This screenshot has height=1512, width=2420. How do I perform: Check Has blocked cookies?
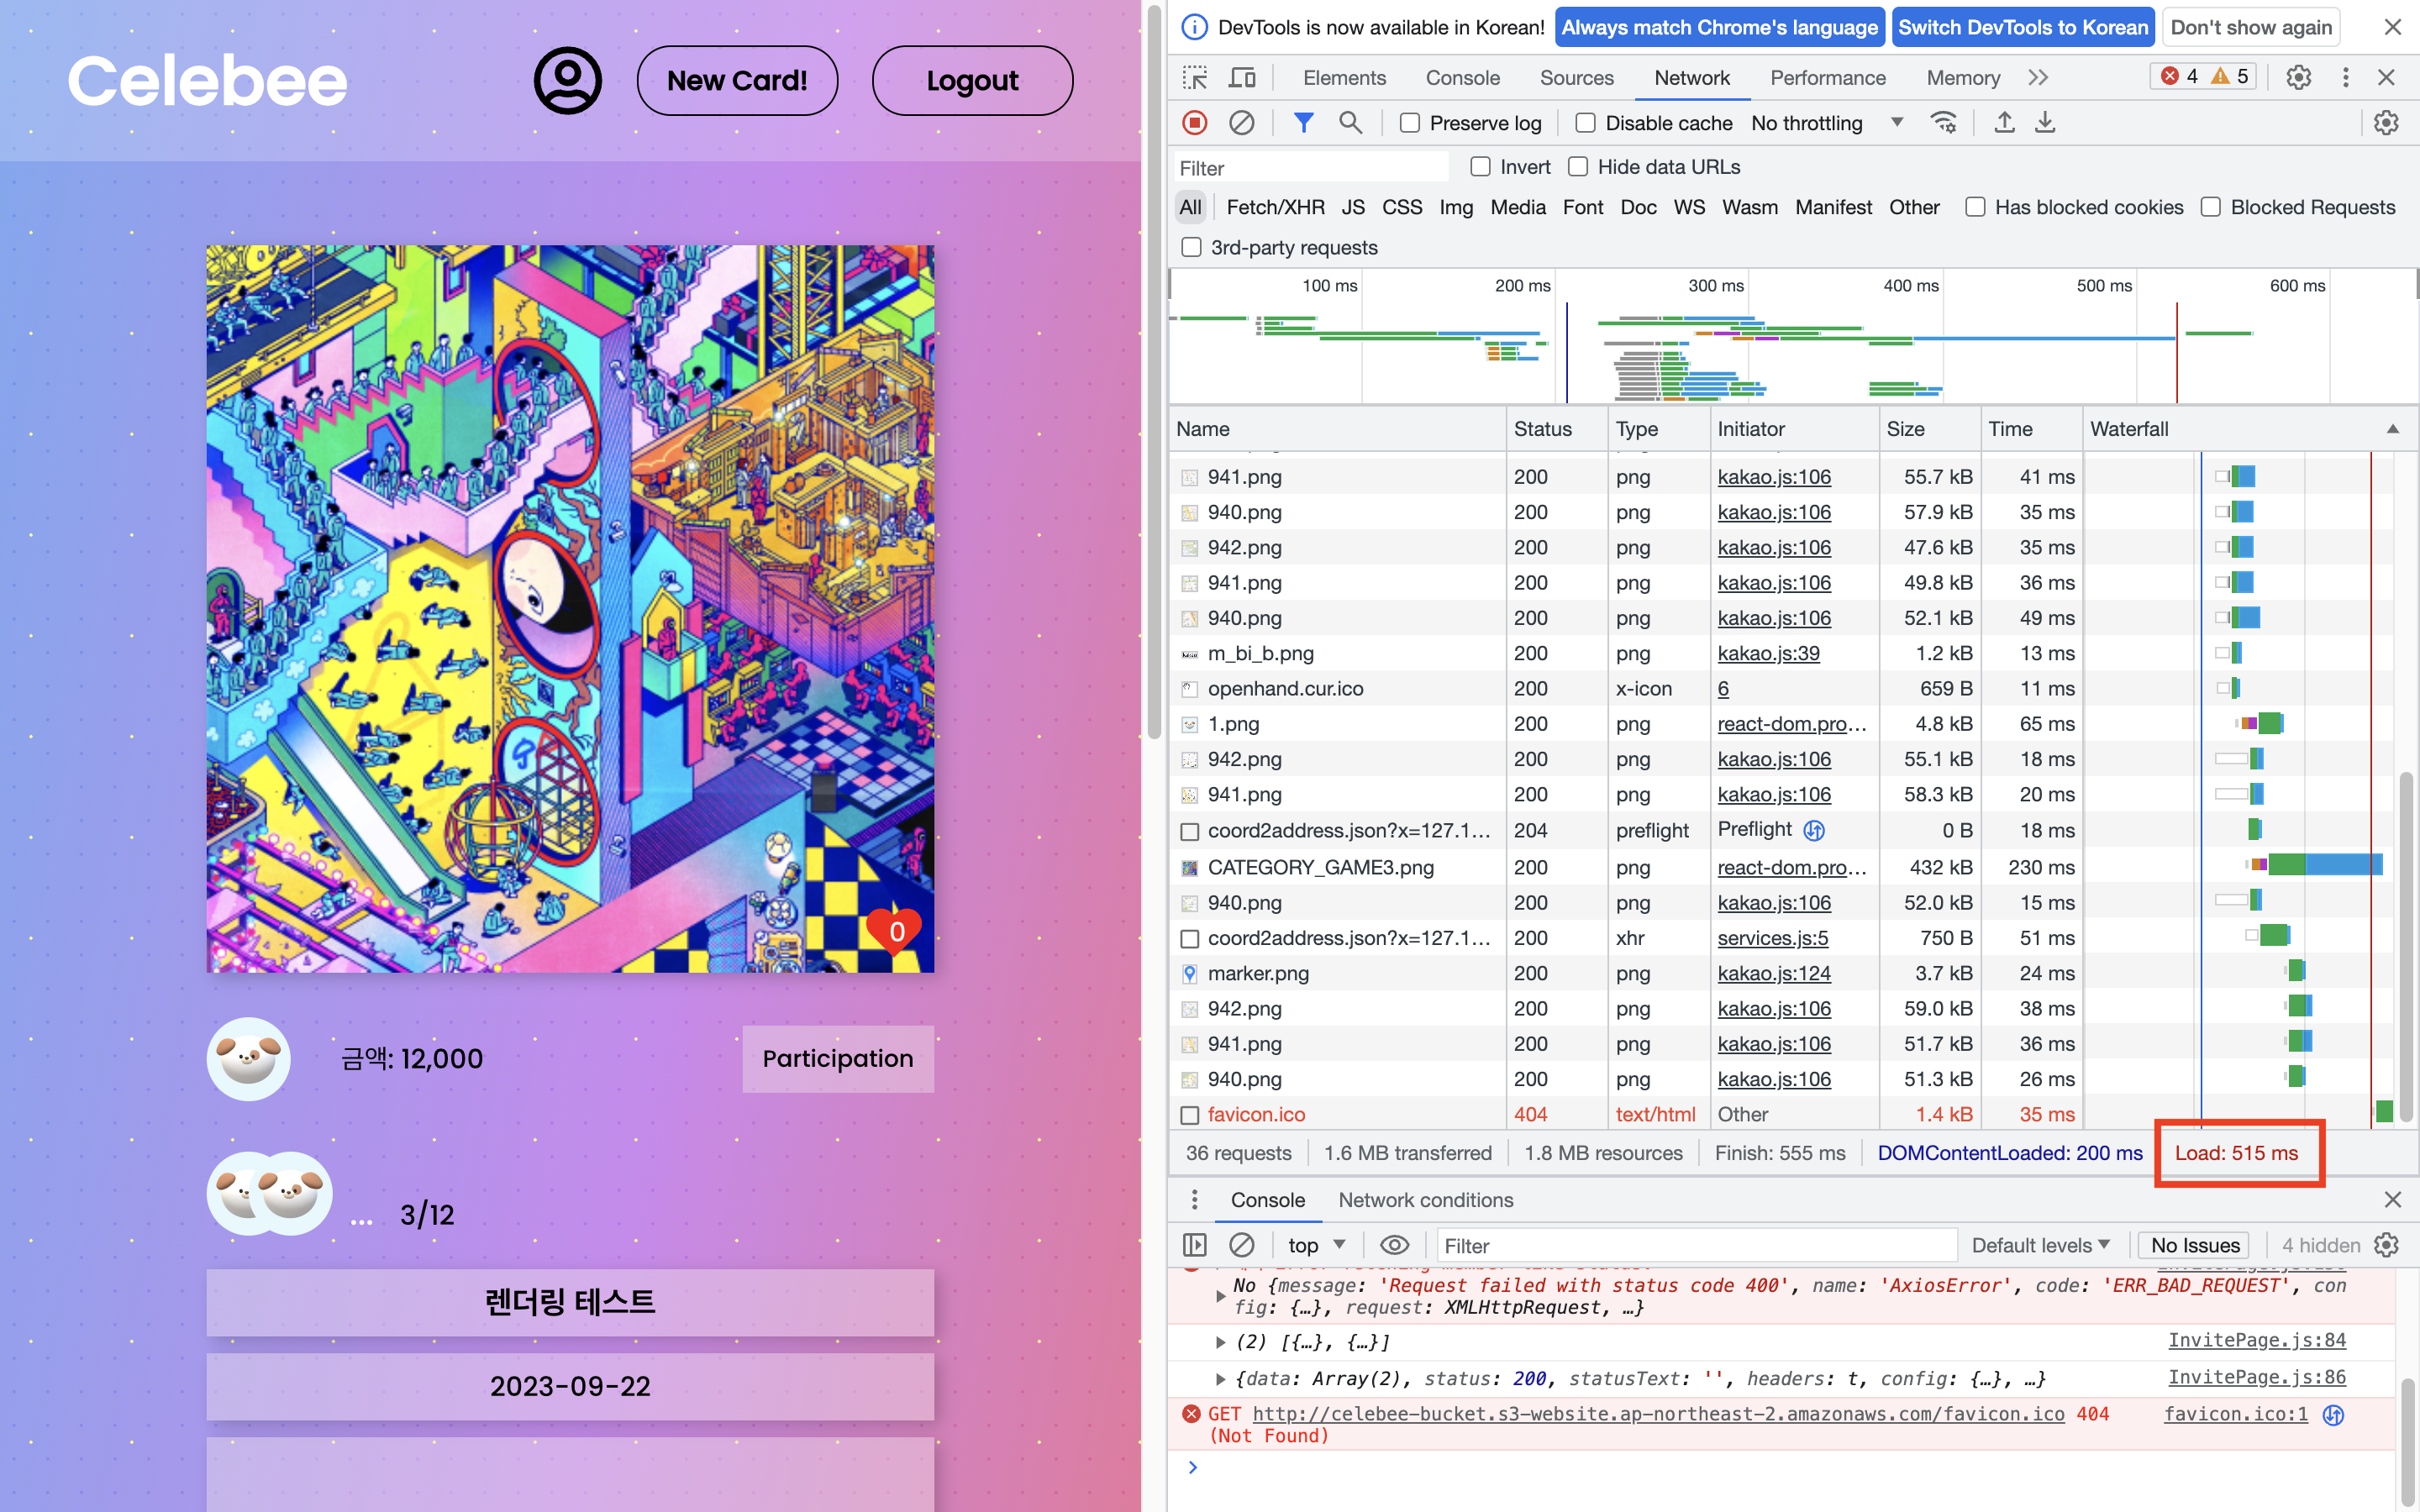tap(1975, 207)
